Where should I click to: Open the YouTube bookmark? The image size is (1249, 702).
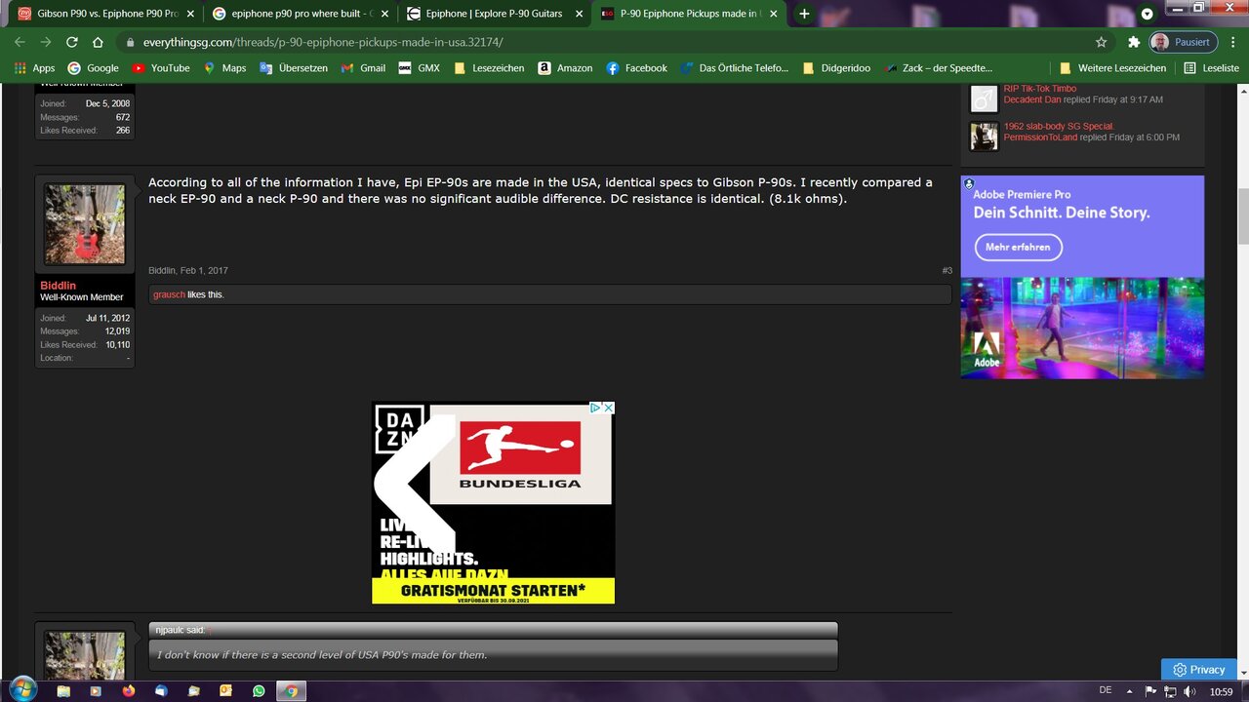pos(160,68)
